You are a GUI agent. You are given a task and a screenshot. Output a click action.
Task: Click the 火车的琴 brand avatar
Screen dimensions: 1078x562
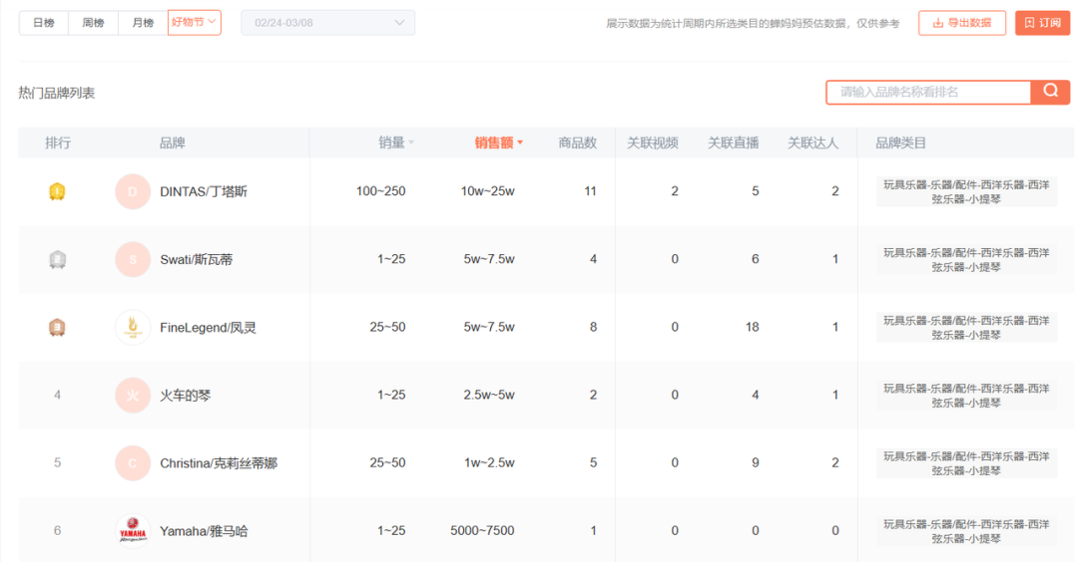click(133, 396)
